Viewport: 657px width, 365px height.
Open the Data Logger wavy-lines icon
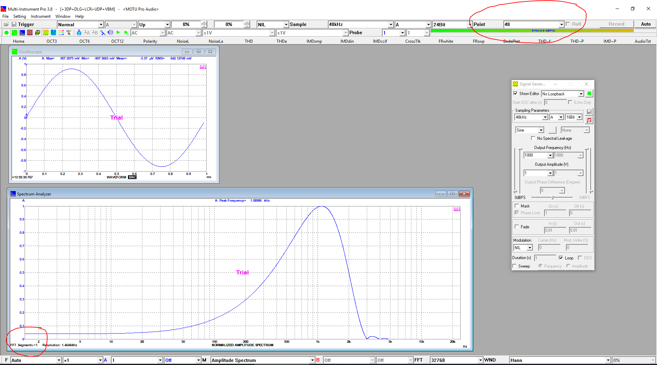pos(61,33)
